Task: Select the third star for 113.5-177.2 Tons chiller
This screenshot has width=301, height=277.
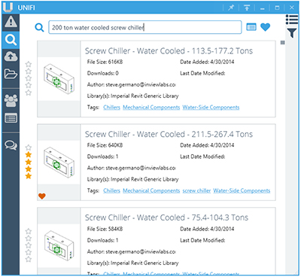Action: (x=29, y=78)
